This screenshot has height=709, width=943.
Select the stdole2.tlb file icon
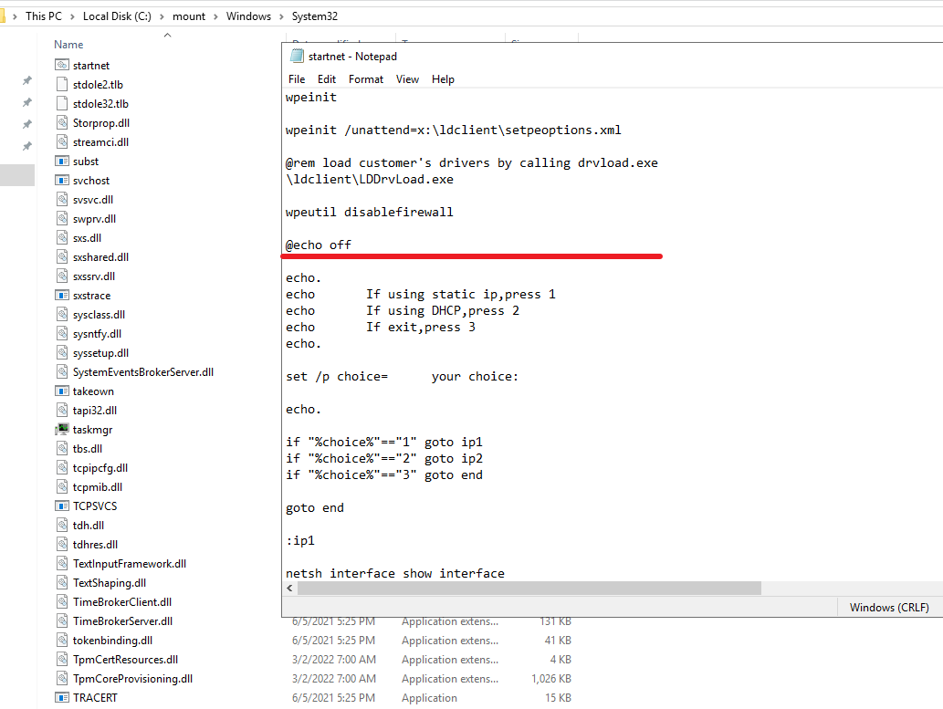pyautogui.click(x=62, y=85)
